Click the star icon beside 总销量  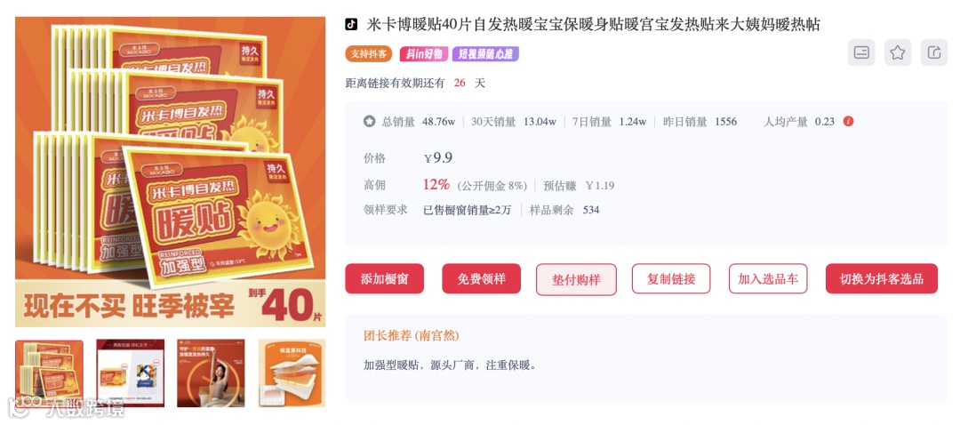coord(369,121)
